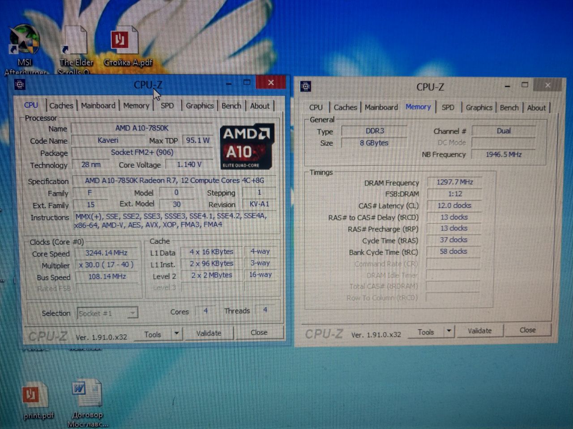Image resolution: width=573 pixels, height=429 pixels.
Task: Click the CPU-Z app icon in left window title bar
Action: (x=19, y=84)
